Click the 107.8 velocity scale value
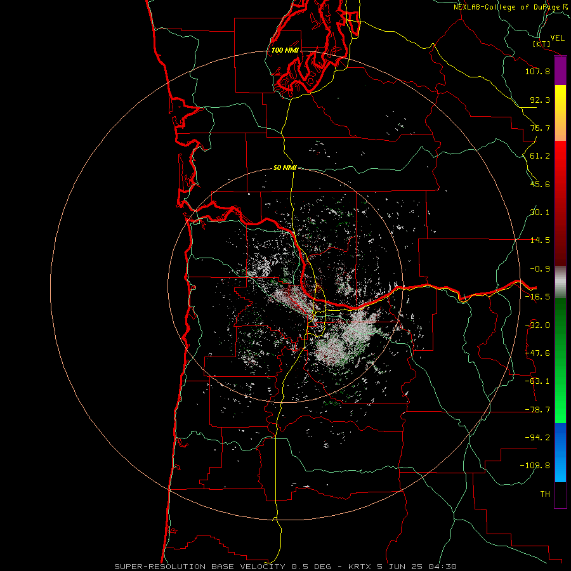571x571 pixels. pos(537,71)
